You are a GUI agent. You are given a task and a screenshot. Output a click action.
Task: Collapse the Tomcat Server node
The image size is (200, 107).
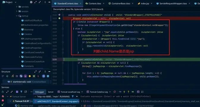point(7,97)
